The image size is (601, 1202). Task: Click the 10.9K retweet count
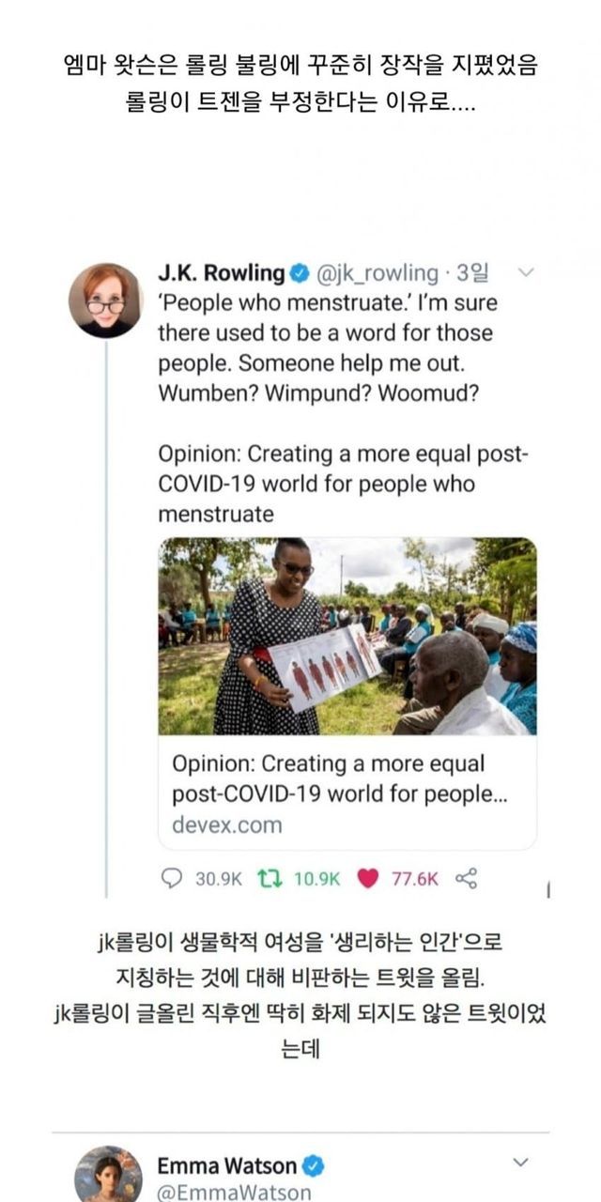tap(316, 878)
